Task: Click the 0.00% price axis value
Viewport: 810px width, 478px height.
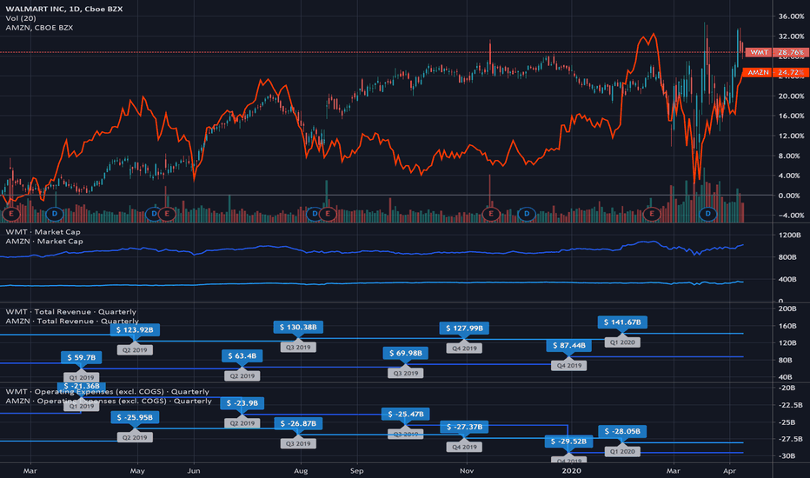Action: [x=789, y=196]
